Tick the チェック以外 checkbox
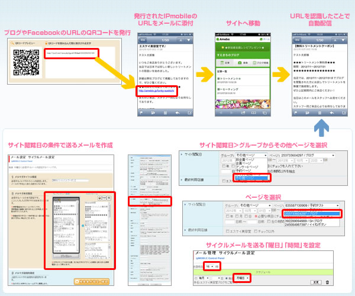 point(256,231)
